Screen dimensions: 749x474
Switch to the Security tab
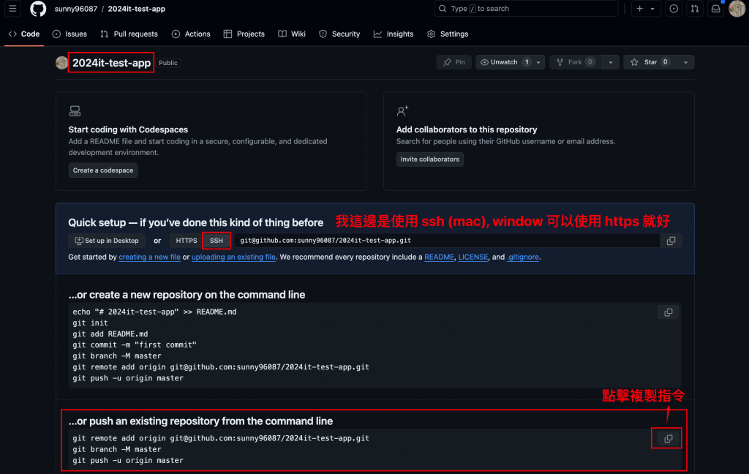339,34
